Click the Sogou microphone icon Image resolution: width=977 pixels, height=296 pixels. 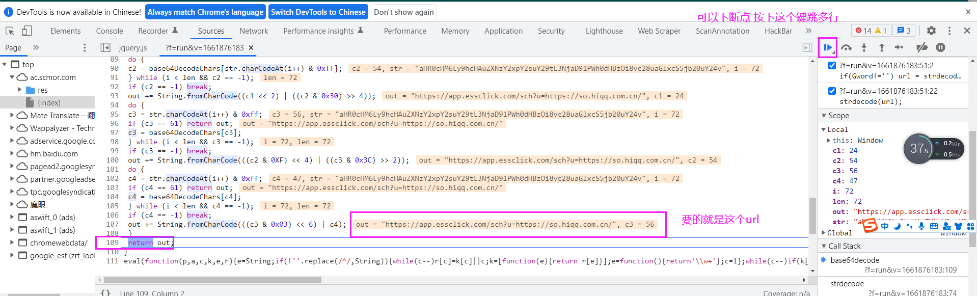[x=921, y=226]
